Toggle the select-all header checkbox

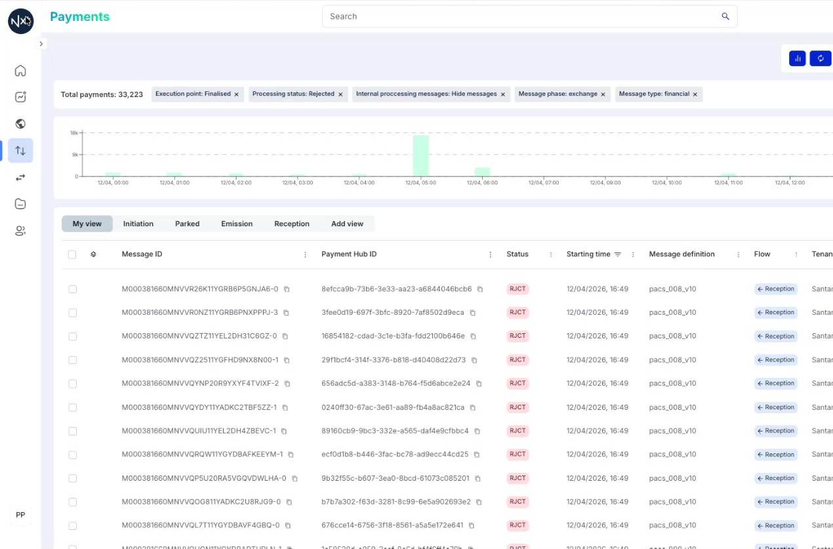point(72,254)
